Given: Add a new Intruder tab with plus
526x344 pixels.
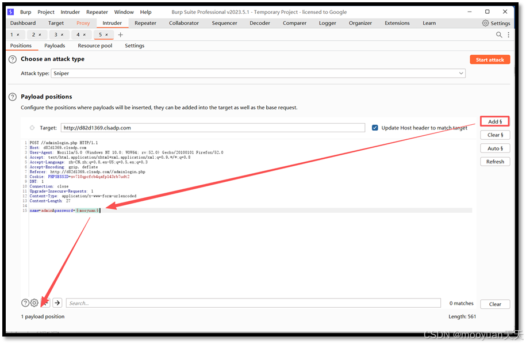Looking at the screenshot, I should [x=120, y=35].
